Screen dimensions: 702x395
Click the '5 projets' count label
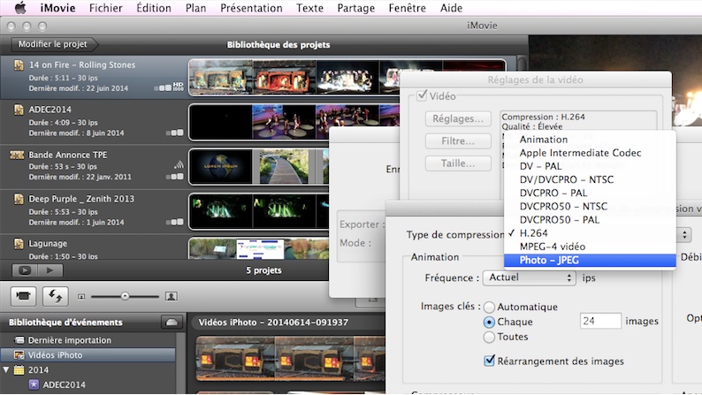point(263,270)
